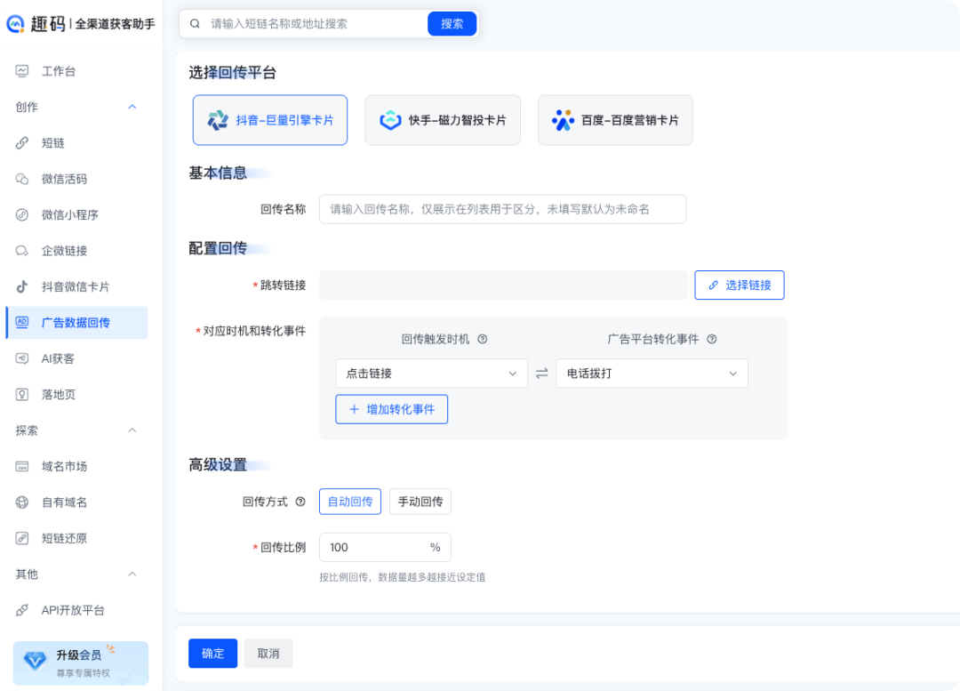This screenshot has height=691, width=960.
Task: Click the percent sign in 回传比例
Action: pos(436,547)
